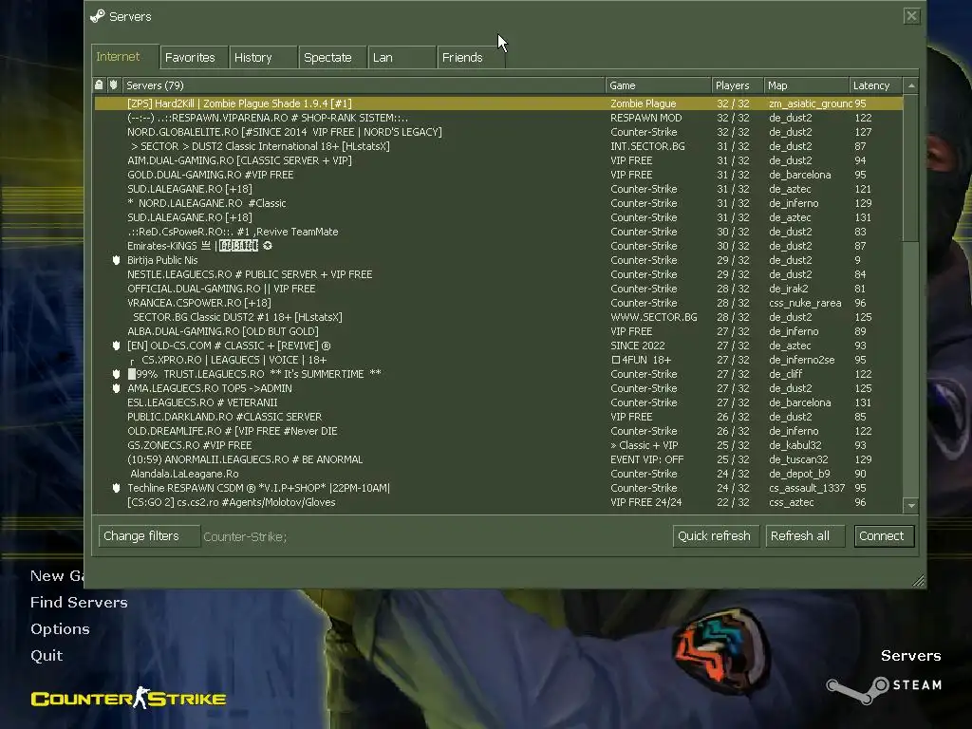Click Quit in the main menu
Viewport: 972px width, 729px height.
coord(47,656)
